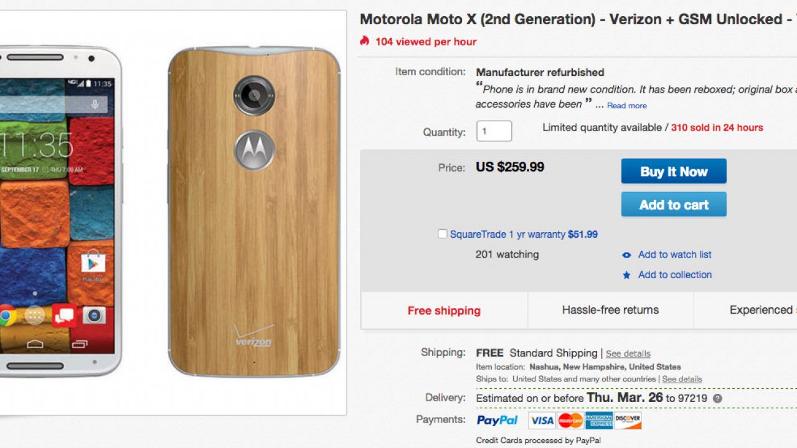Enable the SquareTrade 1 yr warranty checkbox
Viewport: 797px width, 448px height.
(x=442, y=234)
